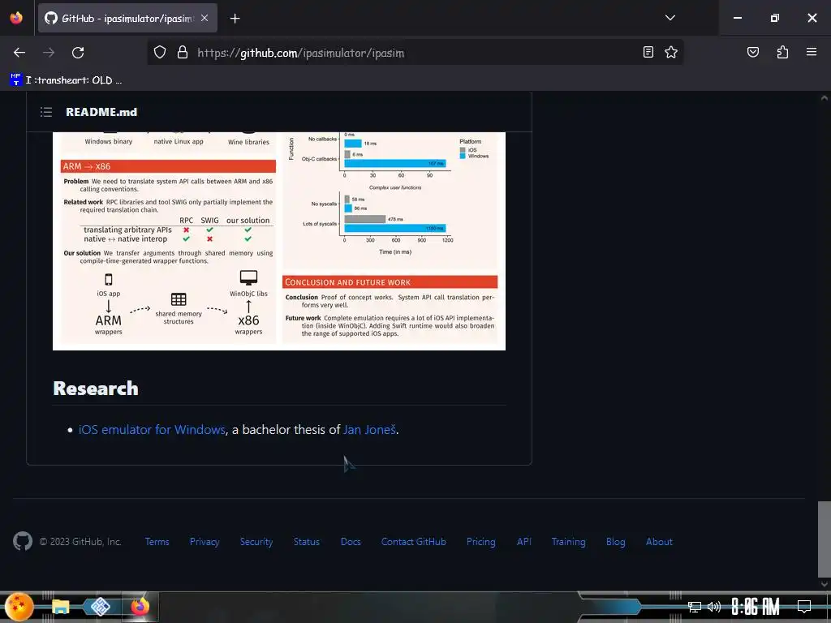Open the Terms footer link

click(x=157, y=542)
